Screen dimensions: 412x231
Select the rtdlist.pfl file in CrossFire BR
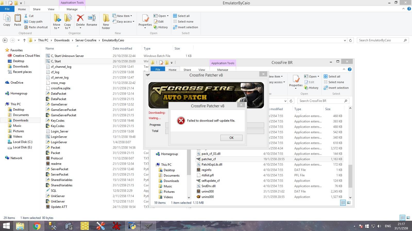tap(208, 175)
